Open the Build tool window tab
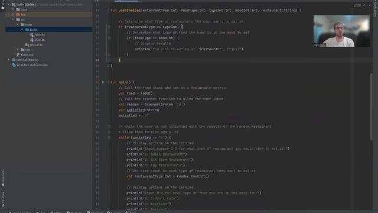 (x=131, y=212)
